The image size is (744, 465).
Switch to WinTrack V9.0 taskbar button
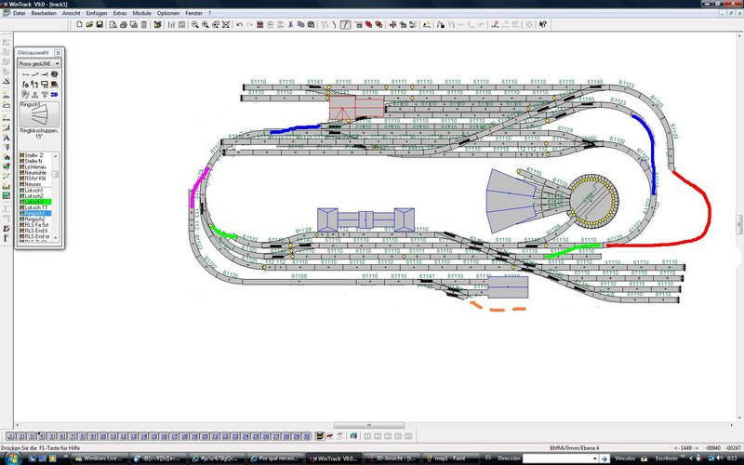(x=335, y=458)
